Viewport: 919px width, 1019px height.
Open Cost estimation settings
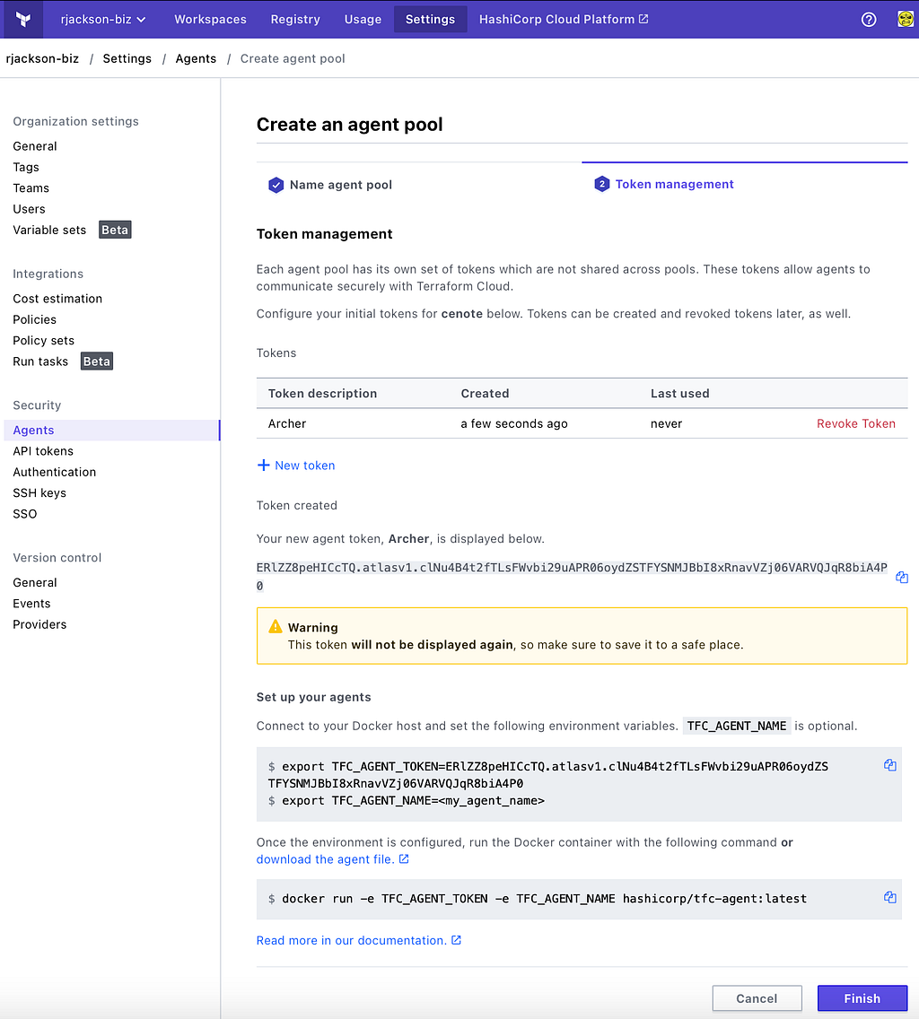coord(57,299)
